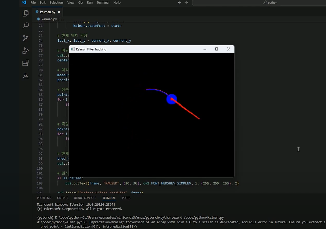Screen dimensions: 326x229
Task: Open the View menu
Action: pyautogui.click(x=71, y=2)
